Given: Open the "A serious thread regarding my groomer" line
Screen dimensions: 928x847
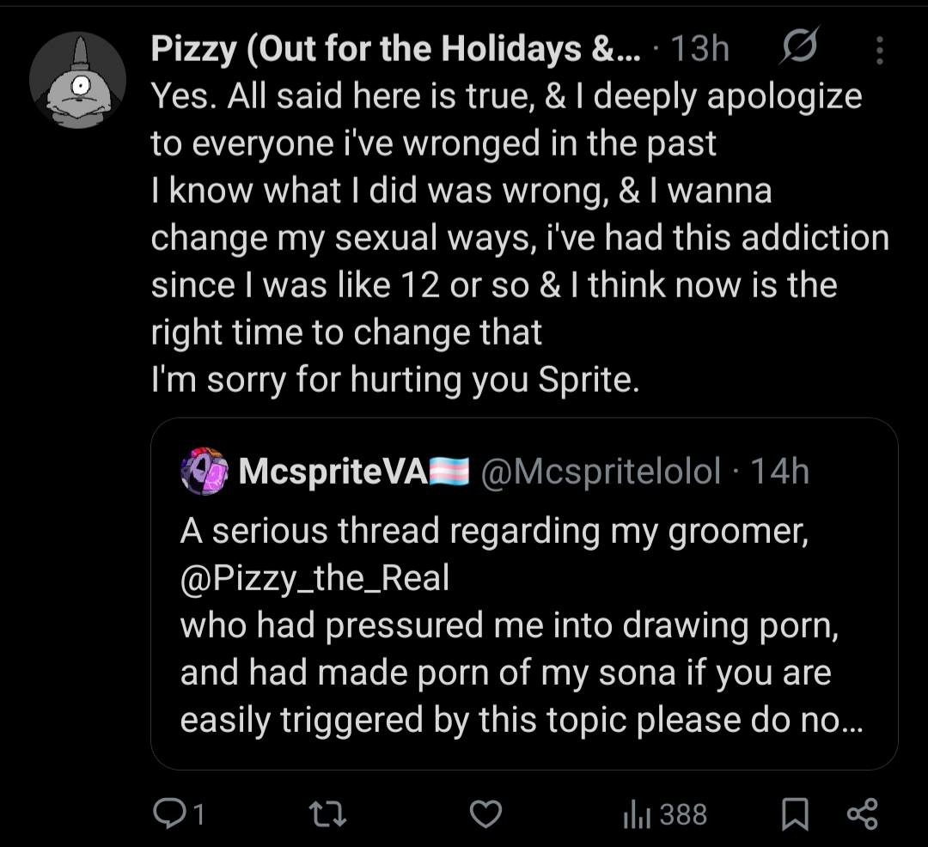Looking at the screenshot, I should tap(494, 531).
